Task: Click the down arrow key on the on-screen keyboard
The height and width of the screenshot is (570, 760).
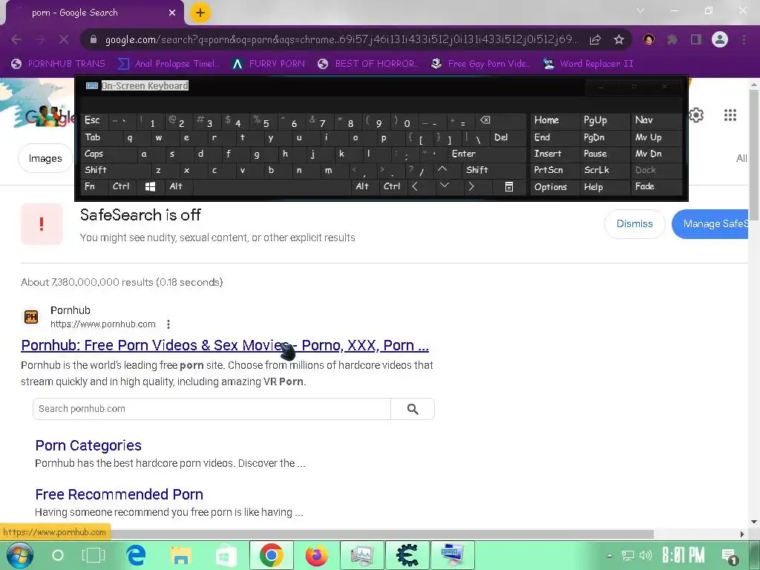Action: [x=444, y=186]
